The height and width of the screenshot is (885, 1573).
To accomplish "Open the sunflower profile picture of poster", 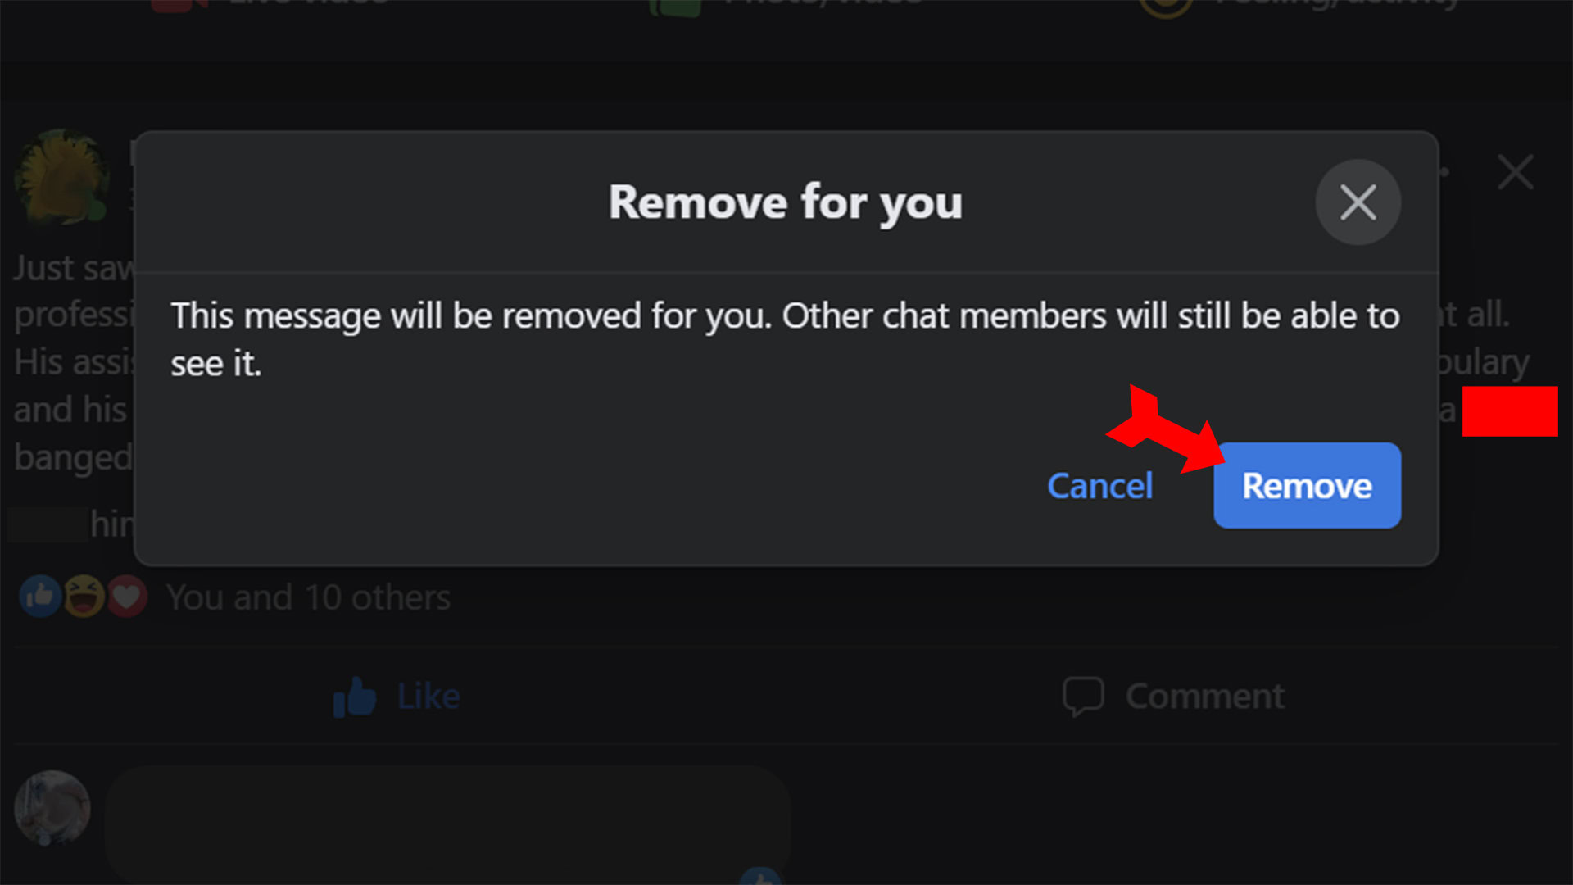I will click(61, 176).
